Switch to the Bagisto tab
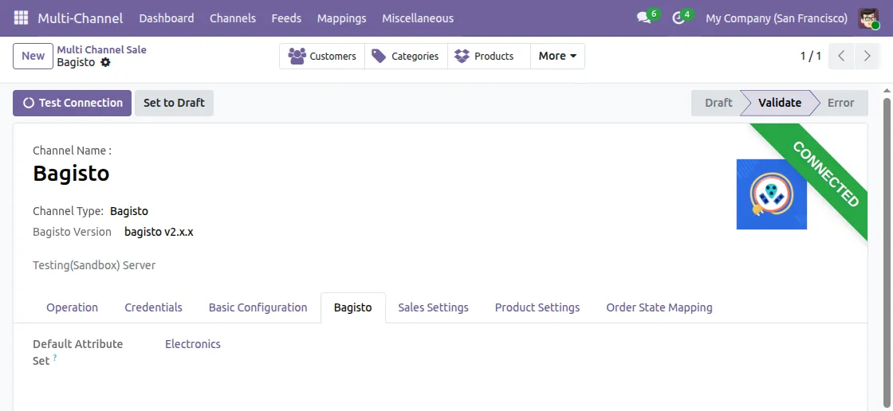 tap(353, 307)
